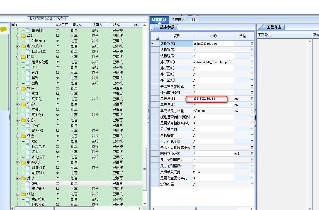
Task: Select the 外观检查 process row
Action: coord(77,204)
